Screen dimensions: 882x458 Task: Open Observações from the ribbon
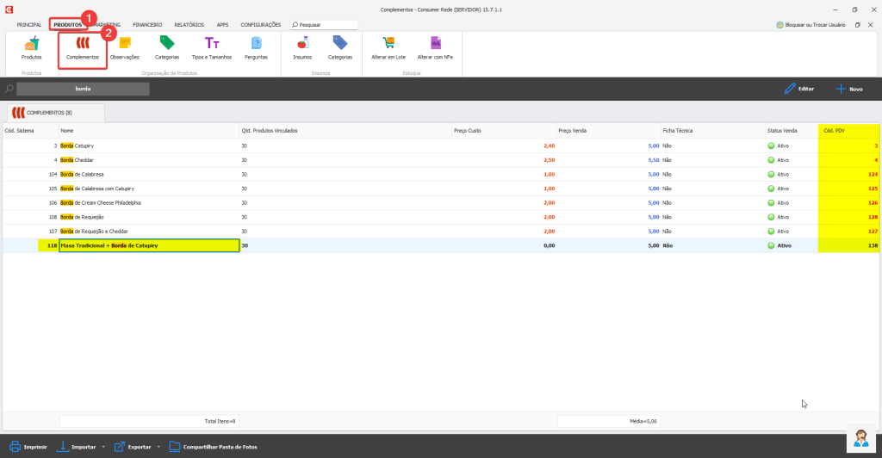tap(125, 46)
